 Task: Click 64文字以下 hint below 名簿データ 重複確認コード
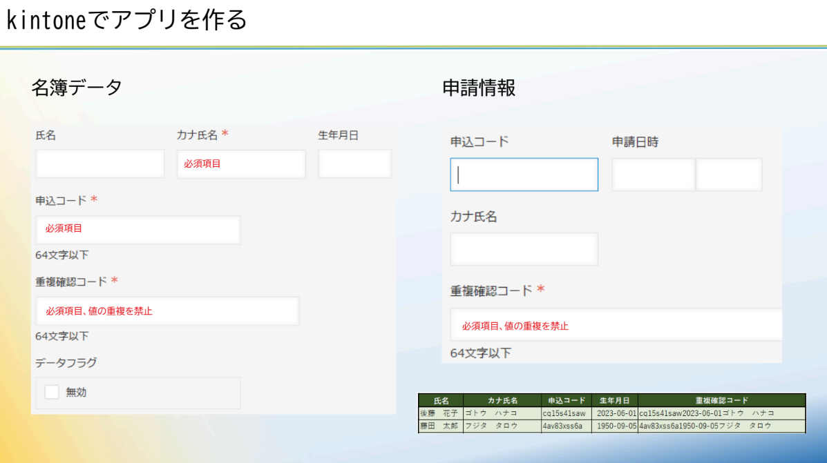(x=61, y=336)
